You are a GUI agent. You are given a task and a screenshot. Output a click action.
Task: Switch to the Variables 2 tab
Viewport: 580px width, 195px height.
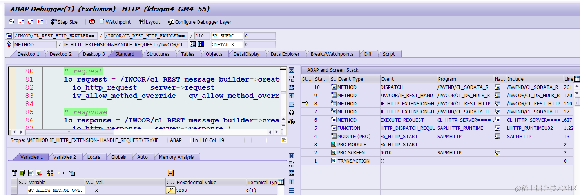pos(65,157)
